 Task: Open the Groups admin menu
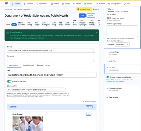(66, 4)
